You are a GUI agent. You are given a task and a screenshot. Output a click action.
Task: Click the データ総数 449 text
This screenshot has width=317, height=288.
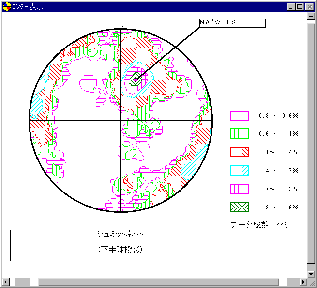[259, 224]
